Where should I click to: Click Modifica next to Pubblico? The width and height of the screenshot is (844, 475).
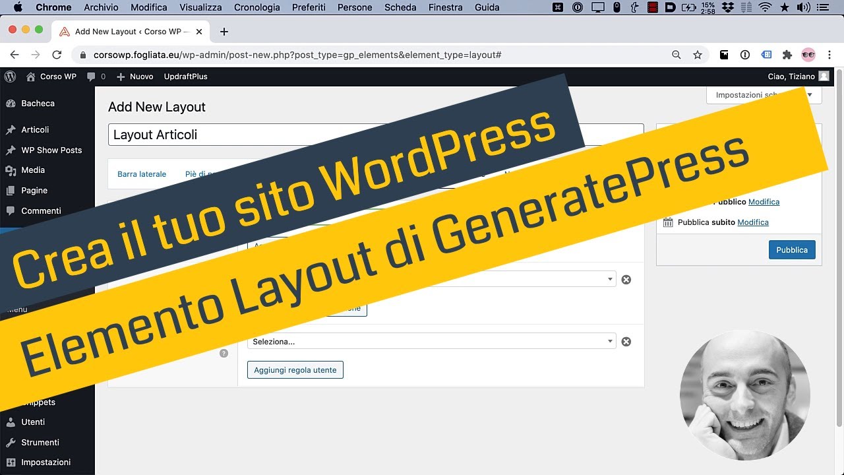[764, 202]
